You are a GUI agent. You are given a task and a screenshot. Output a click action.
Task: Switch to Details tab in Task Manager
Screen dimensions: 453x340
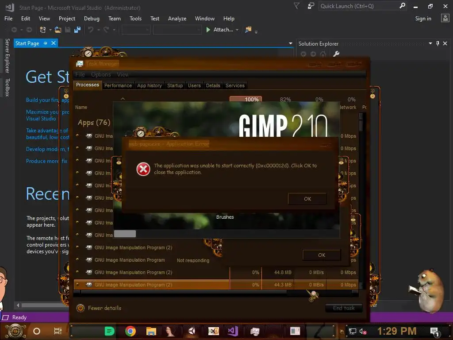tap(213, 85)
